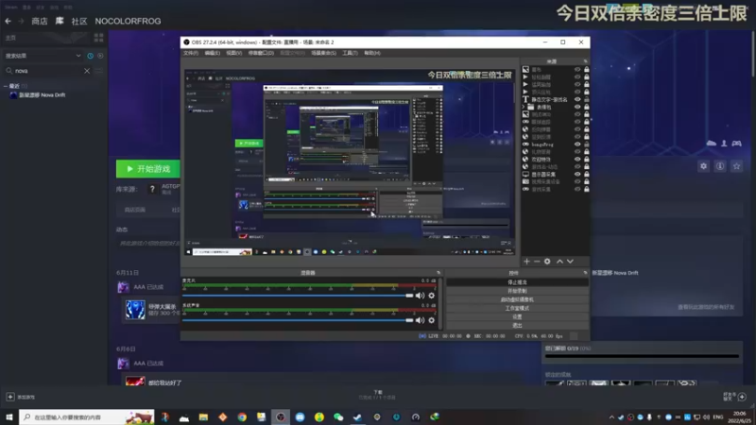The width and height of the screenshot is (756, 425).
Task: Go back with the Steam back arrow
Action: [9, 21]
